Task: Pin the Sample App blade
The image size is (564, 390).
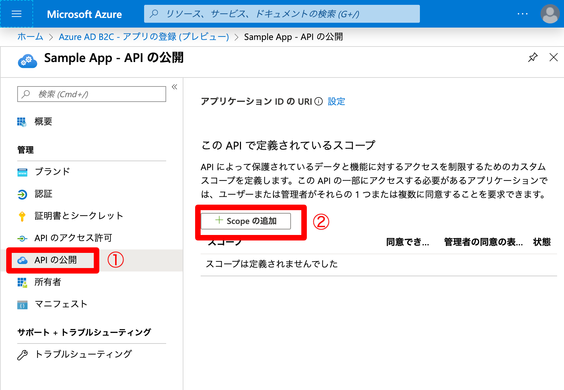Action: (533, 58)
